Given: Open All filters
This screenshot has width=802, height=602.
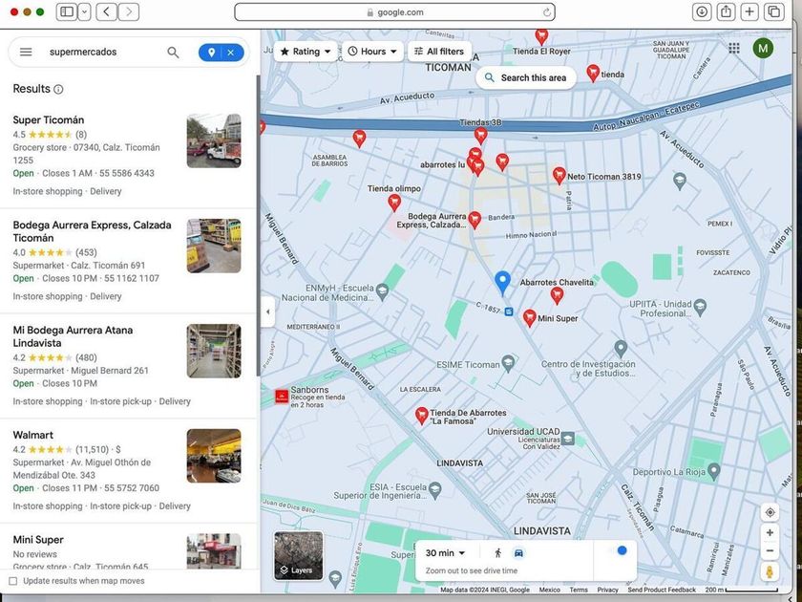Looking at the screenshot, I should [x=439, y=52].
